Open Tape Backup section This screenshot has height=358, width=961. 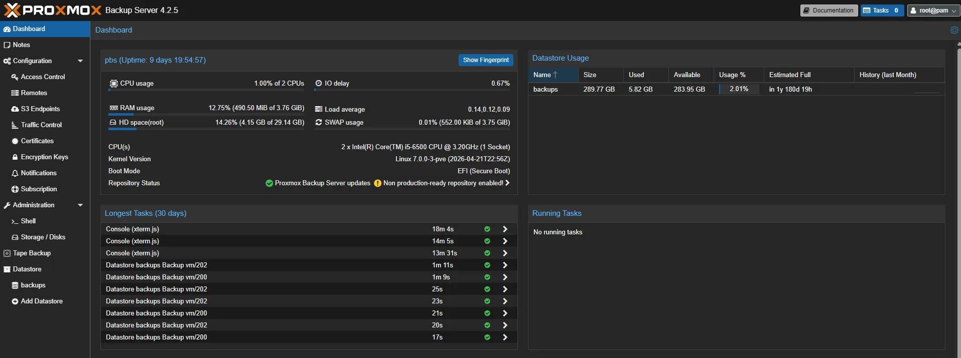(x=45, y=253)
